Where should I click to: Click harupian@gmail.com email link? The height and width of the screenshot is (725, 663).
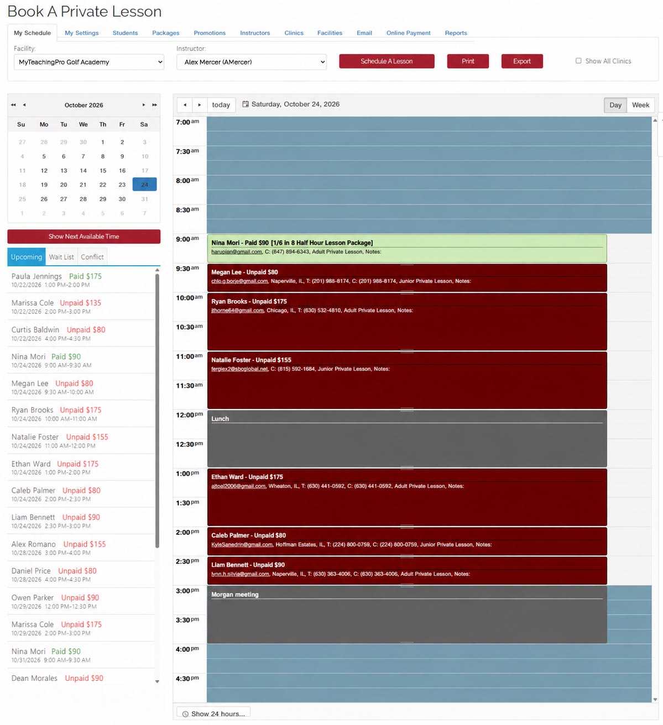click(x=237, y=252)
